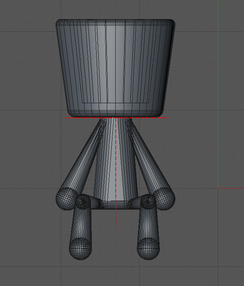This screenshot has width=244, height=286.
Task: Select the lower leg on the viewer's right
Action: pyautogui.click(x=149, y=223)
